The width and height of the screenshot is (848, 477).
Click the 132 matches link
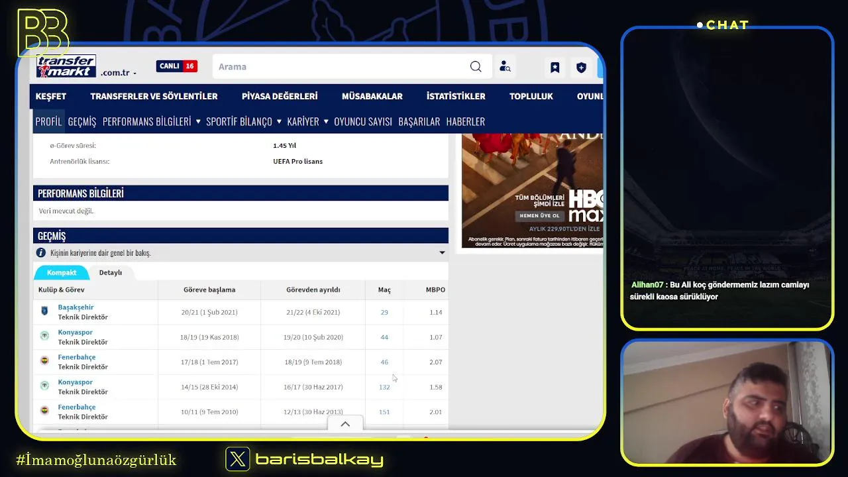(384, 387)
